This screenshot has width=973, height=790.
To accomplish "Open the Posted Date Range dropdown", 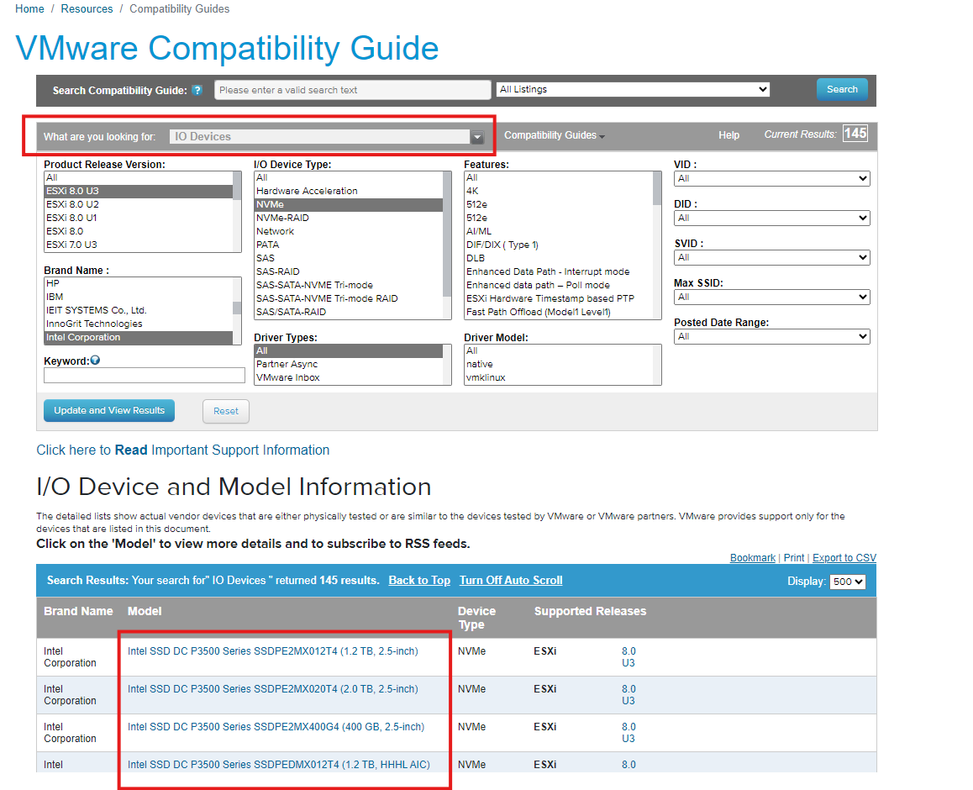I will pyautogui.click(x=771, y=335).
